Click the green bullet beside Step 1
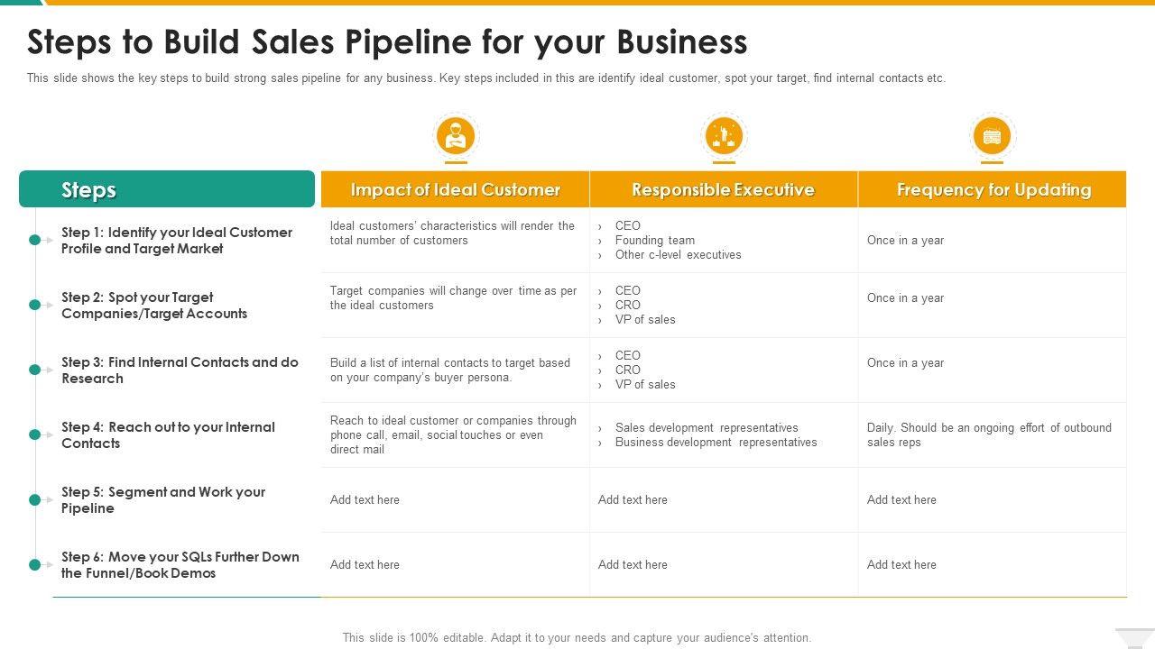The height and width of the screenshot is (649, 1155). (x=35, y=240)
